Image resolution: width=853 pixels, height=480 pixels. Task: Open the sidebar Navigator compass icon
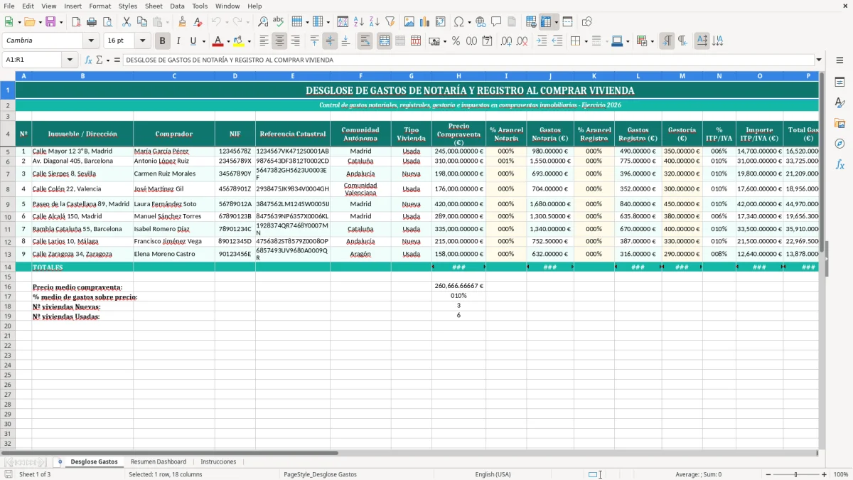[839, 144]
